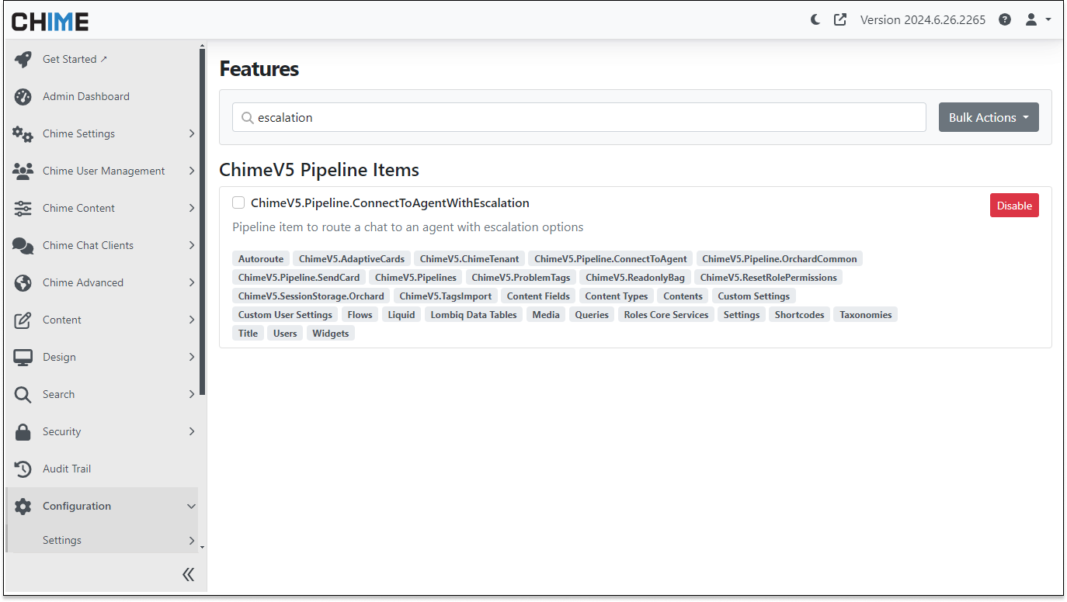Expand the Chime Chat Clients chevron
The image size is (1067, 602).
pos(192,245)
